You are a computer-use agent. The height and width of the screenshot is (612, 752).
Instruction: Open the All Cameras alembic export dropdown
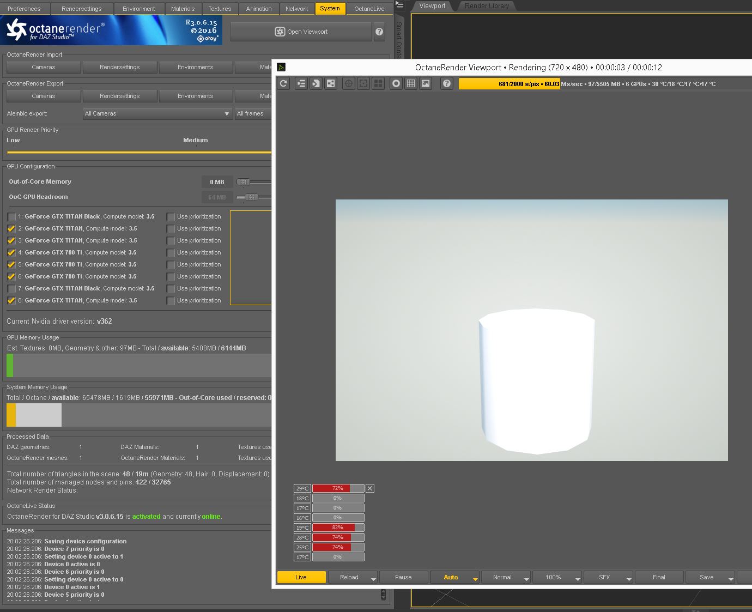(x=157, y=113)
